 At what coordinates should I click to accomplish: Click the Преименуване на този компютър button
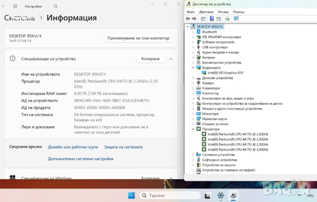pos(139,38)
